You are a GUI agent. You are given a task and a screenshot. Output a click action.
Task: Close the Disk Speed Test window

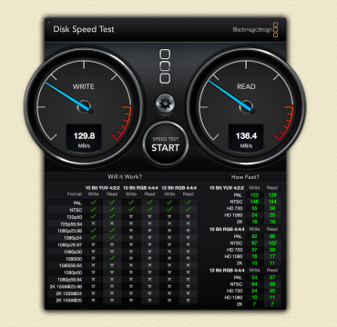tap(49, 22)
